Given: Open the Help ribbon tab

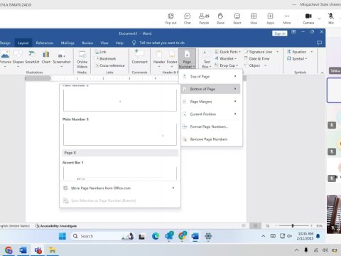Looking at the screenshot, I should (x=119, y=43).
